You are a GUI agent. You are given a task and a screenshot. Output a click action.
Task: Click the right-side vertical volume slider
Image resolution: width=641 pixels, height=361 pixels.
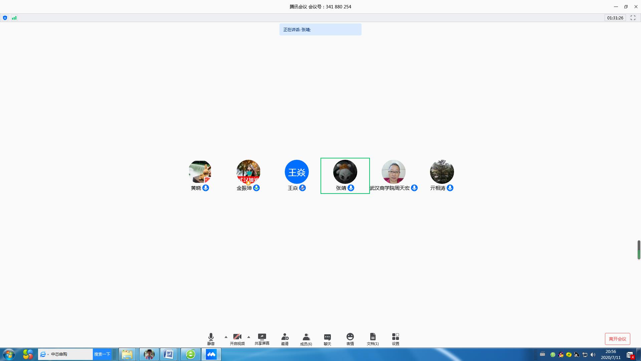[x=639, y=250]
